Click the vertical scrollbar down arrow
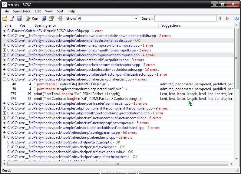 pos(236,159)
